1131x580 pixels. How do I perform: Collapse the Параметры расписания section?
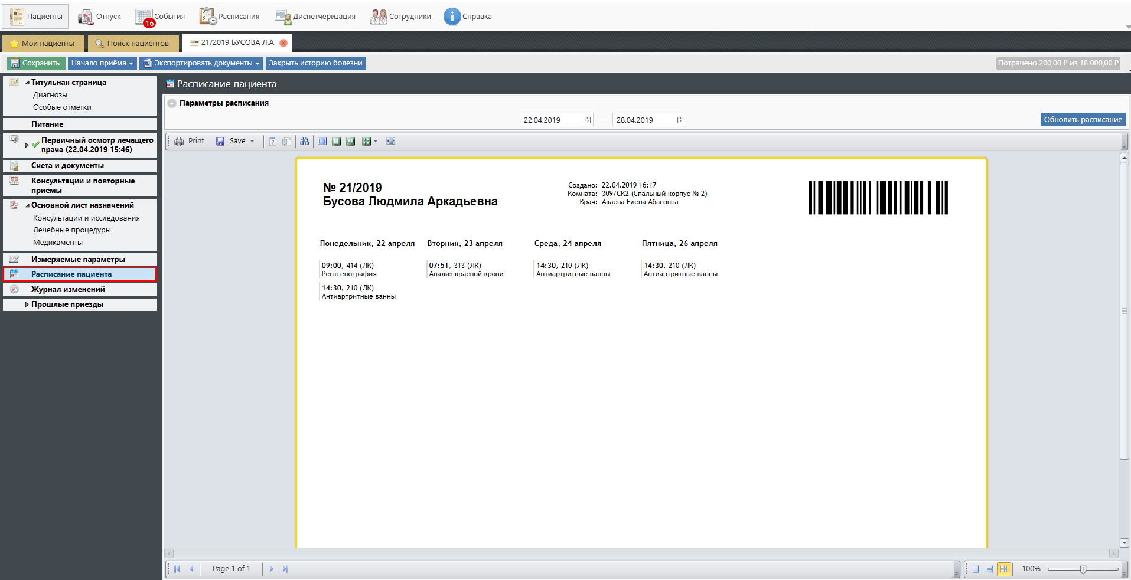point(172,103)
